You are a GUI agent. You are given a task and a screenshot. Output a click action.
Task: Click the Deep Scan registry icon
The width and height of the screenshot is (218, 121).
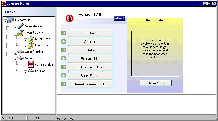click(31, 45)
